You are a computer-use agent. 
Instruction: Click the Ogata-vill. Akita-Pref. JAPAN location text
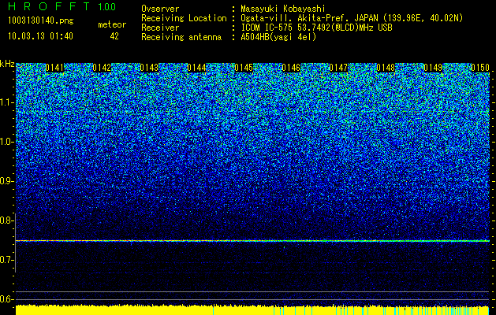[x=352, y=18]
